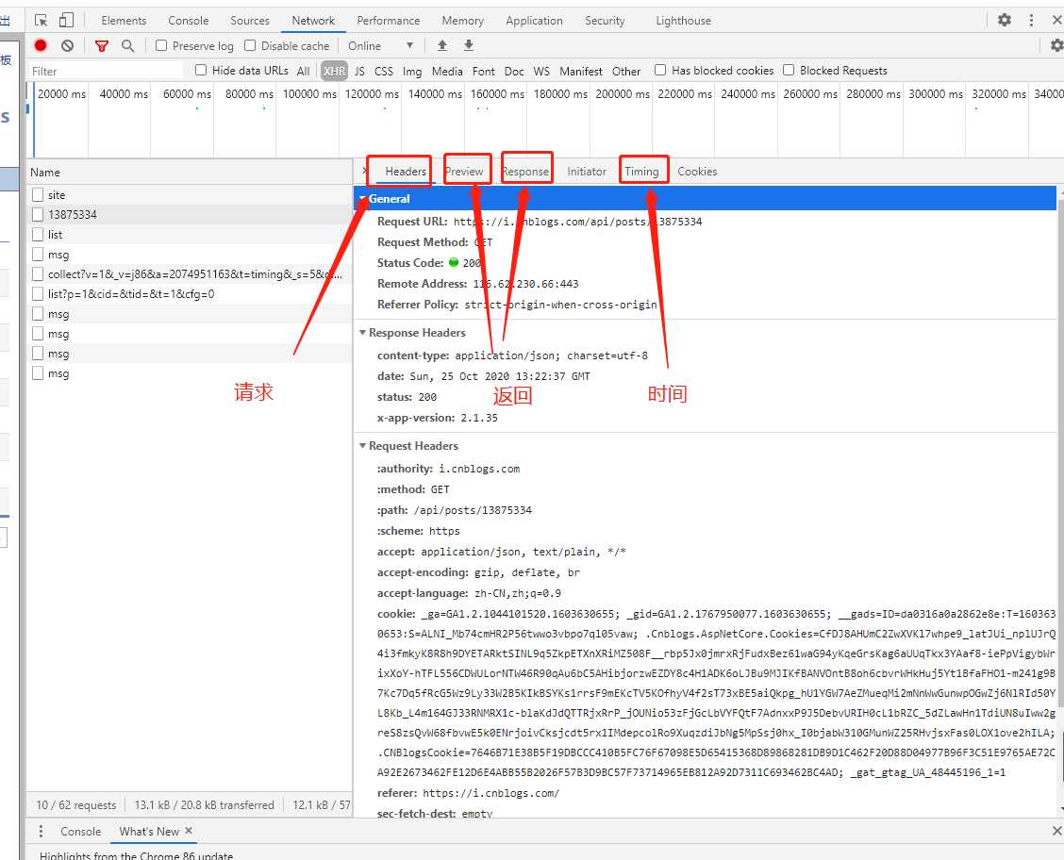The image size is (1064, 860).
Task: Open the Application panel tab
Action: pos(534,21)
